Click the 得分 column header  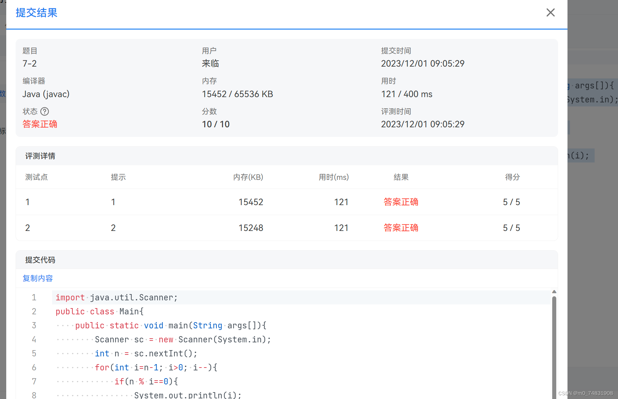point(512,177)
